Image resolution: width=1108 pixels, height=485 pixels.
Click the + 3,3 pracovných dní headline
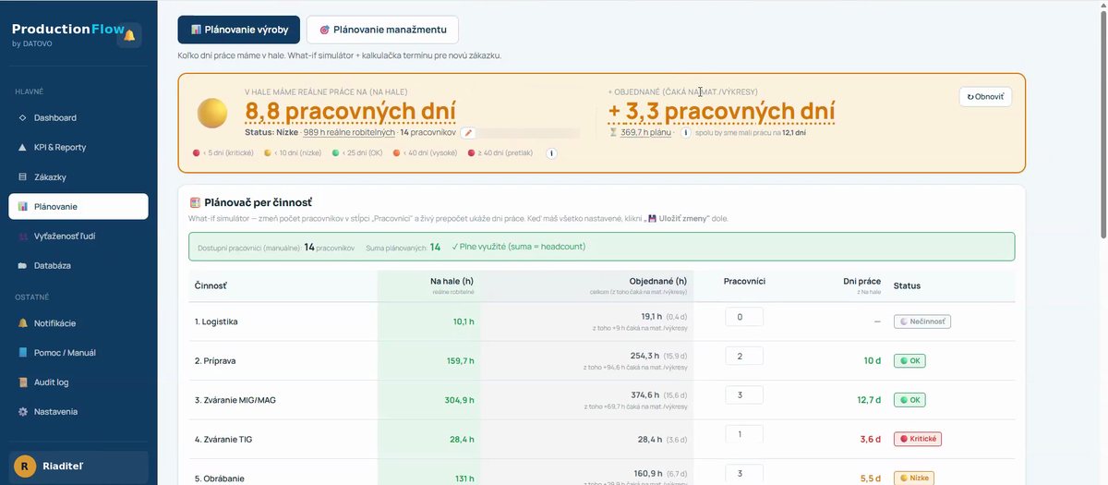click(722, 112)
